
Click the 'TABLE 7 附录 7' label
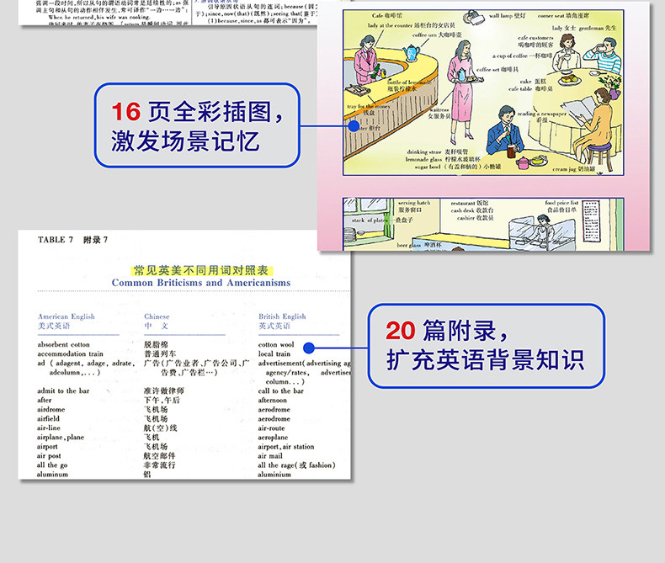[x=72, y=240]
